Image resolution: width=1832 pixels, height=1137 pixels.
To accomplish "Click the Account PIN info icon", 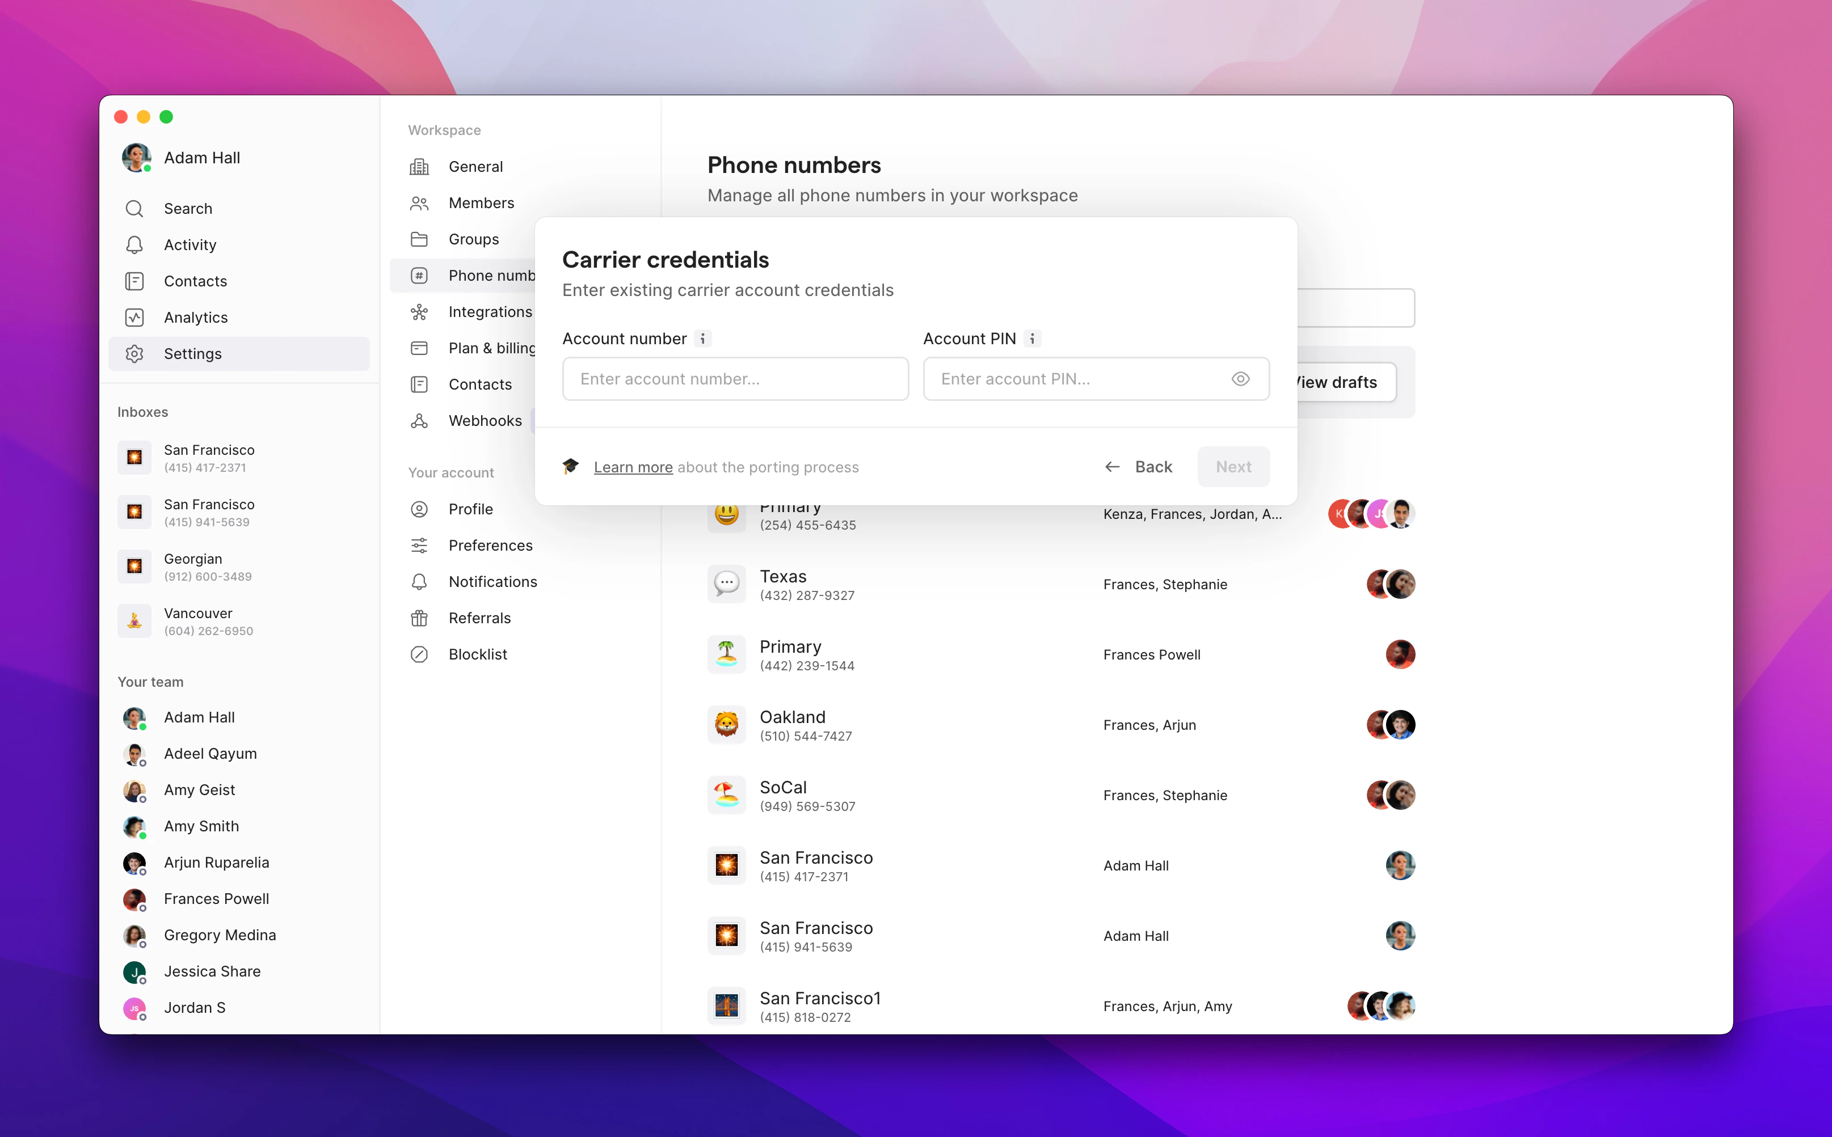I will click(x=1032, y=339).
